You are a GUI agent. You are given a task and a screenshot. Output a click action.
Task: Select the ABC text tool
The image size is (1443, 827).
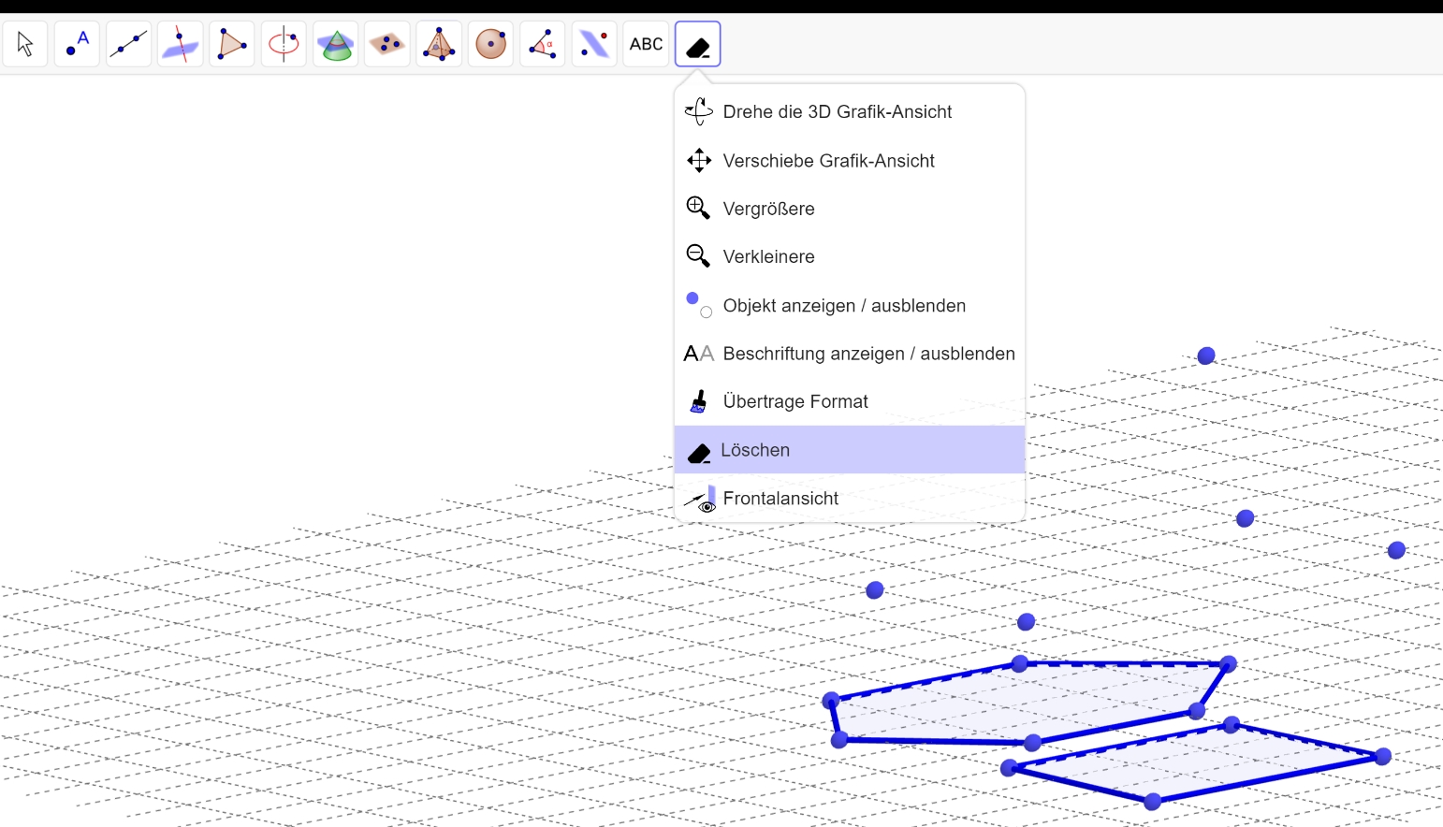coord(646,44)
